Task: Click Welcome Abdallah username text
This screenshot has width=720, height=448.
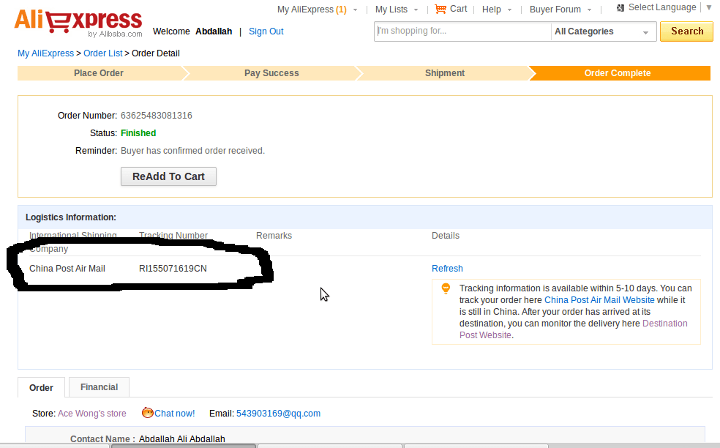Action: pyautogui.click(x=214, y=31)
